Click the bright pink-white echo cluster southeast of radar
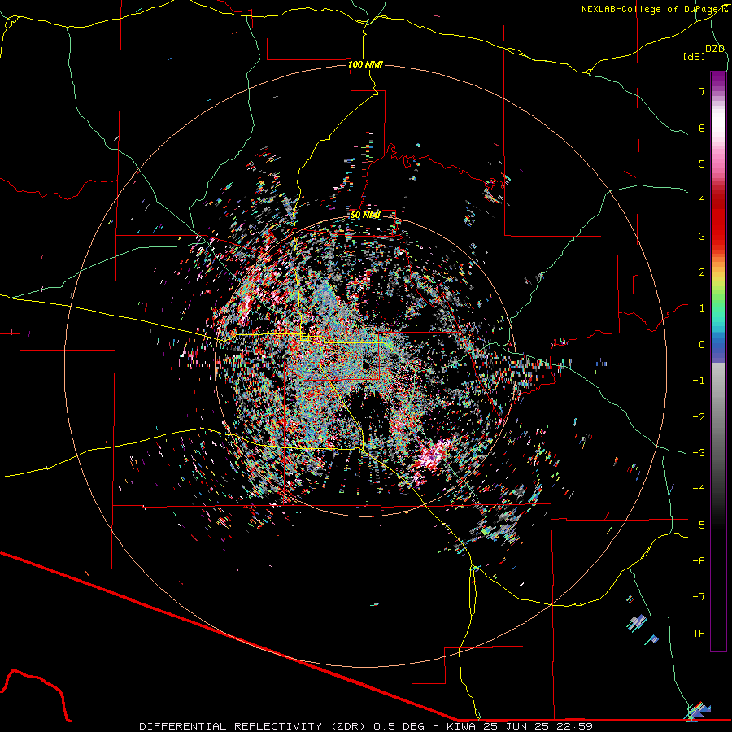732x732 pixels. 434,455
